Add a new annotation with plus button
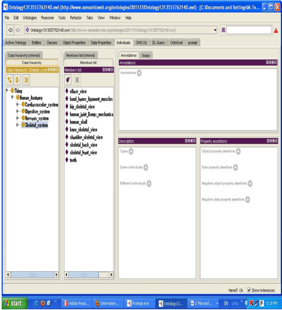282x310 pixels. (x=139, y=73)
